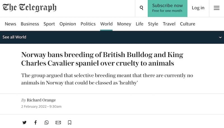Open the hamburger menu icon
The width and height of the screenshot is (224, 128).
(x=216, y=8)
